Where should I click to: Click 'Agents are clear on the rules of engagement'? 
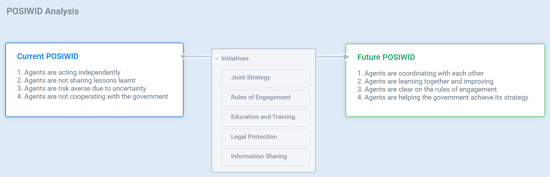[x=427, y=90]
